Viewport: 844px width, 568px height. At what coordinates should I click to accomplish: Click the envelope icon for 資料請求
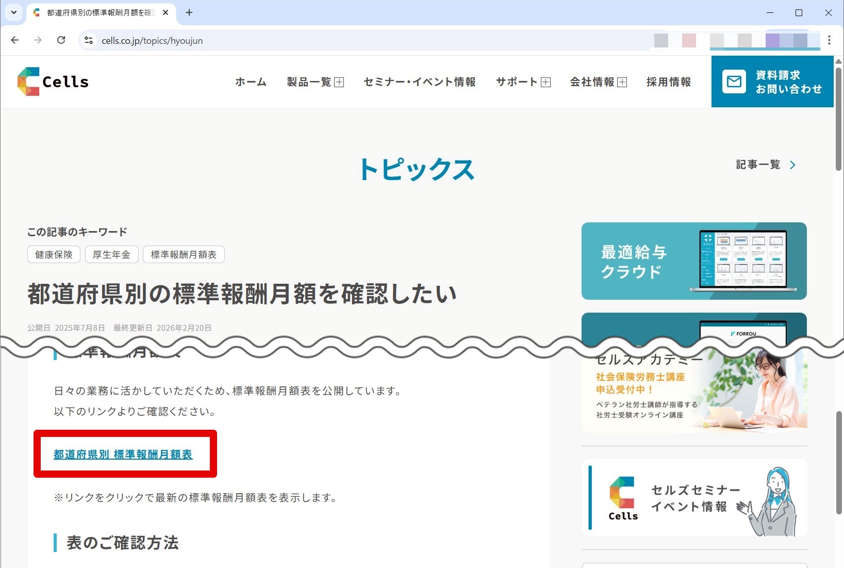click(734, 82)
